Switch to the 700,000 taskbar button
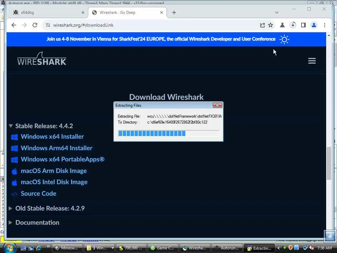337x253 pixels. (131, 248)
